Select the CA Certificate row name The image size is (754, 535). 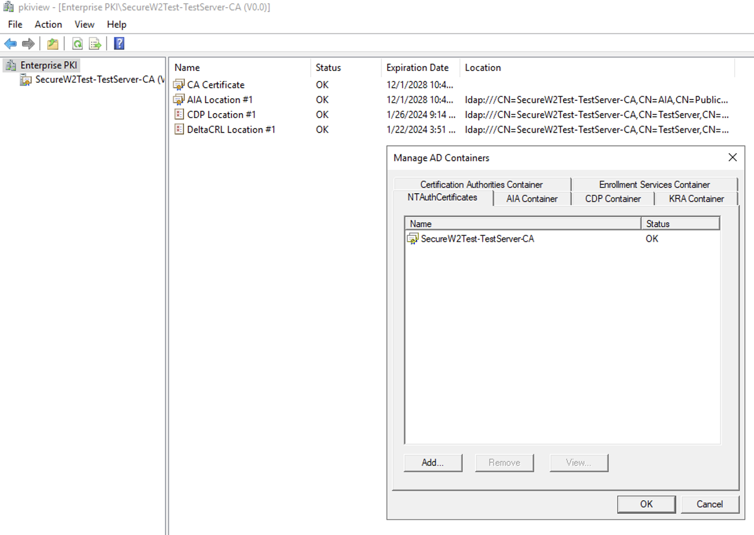(216, 85)
